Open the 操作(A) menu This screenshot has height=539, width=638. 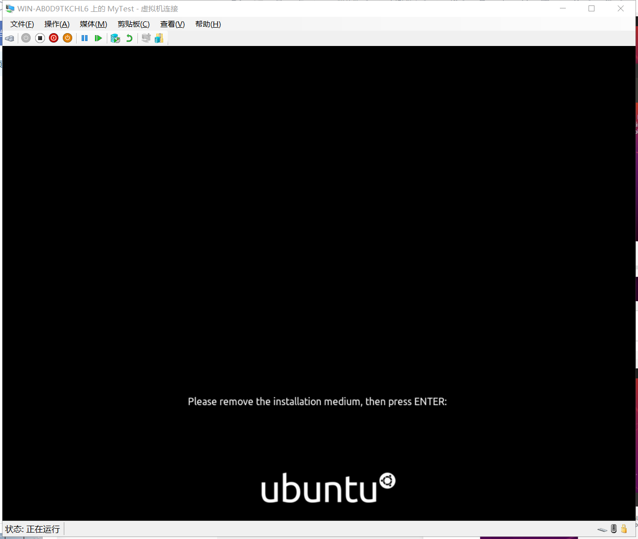click(57, 24)
